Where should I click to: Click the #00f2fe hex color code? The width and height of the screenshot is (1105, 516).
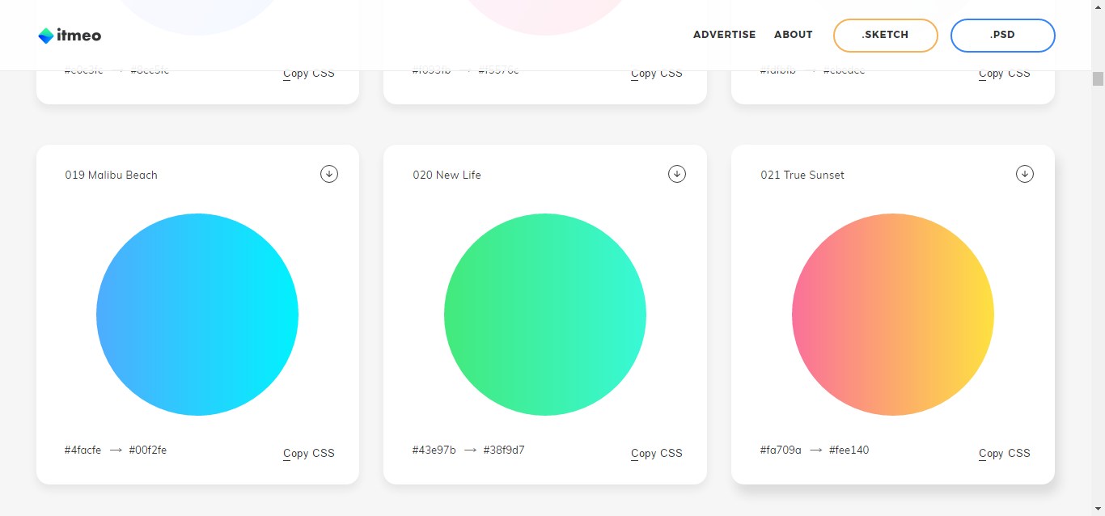[148, 450]
